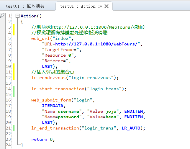Screen dimensions: 190x149
Task: Click the "Name=username" string
Action: [x=62, y=111]
